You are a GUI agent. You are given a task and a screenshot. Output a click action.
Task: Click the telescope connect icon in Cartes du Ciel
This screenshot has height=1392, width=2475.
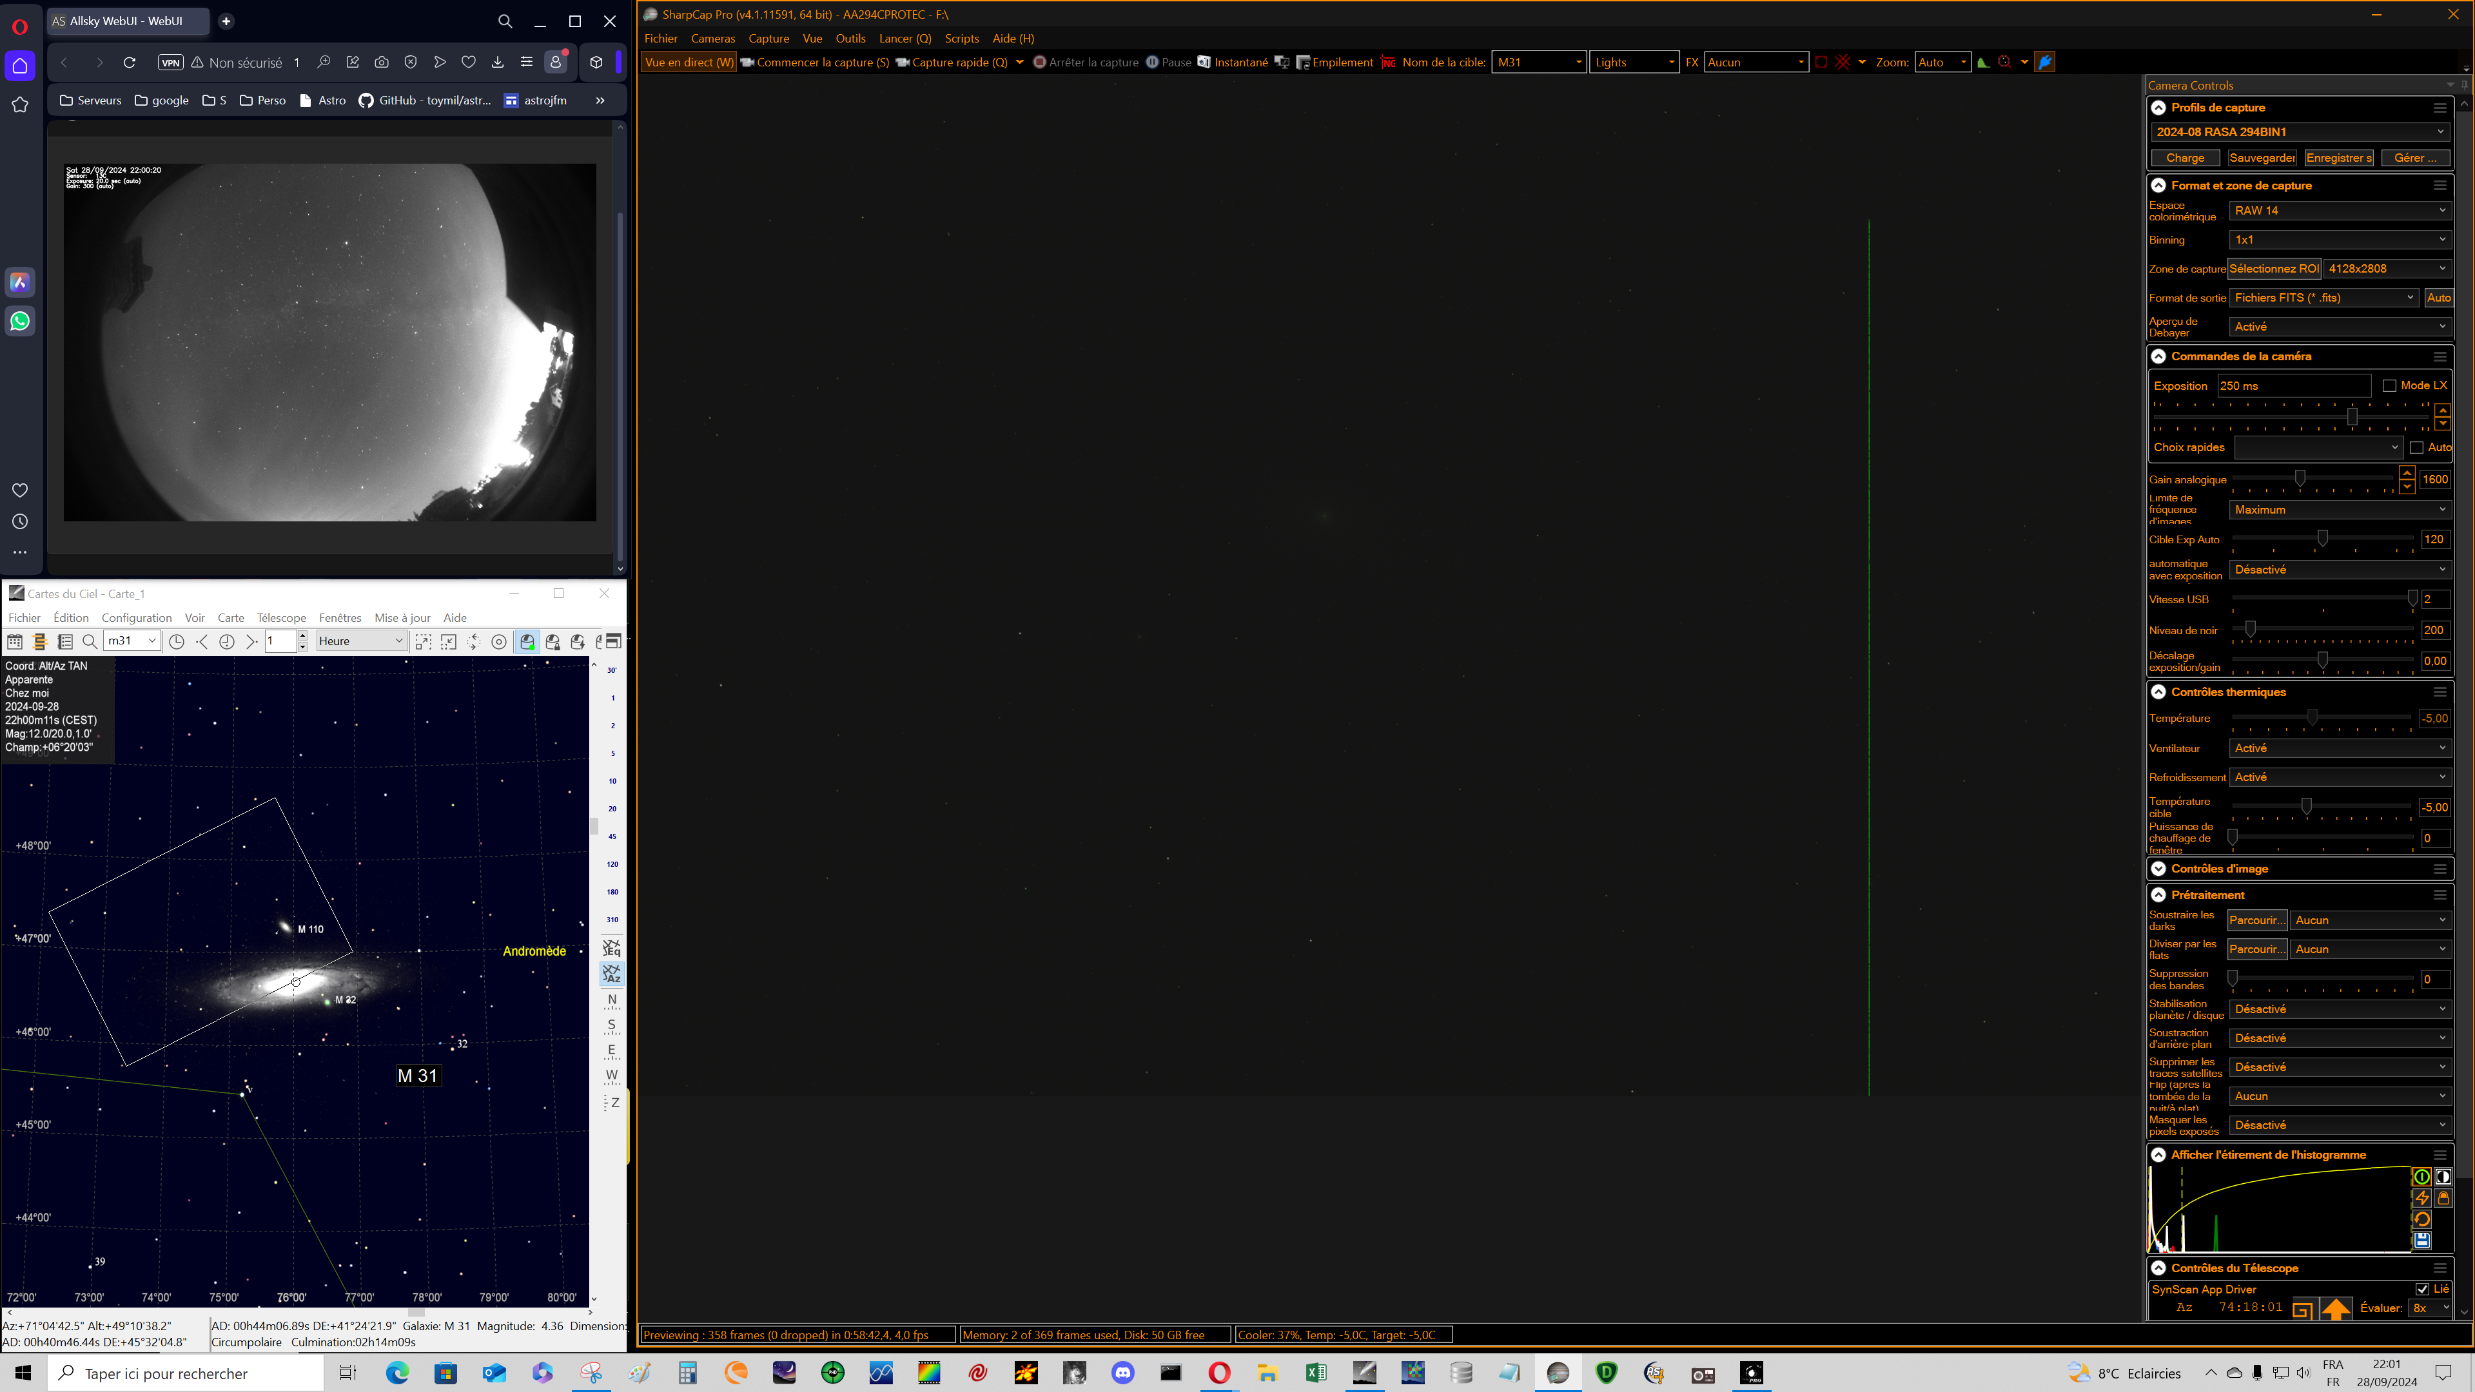click(527, 642)
